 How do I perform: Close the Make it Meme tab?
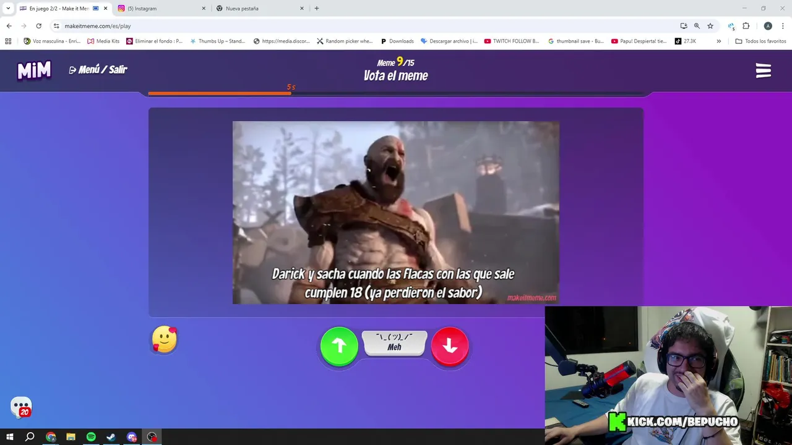(x=105, y=9)
